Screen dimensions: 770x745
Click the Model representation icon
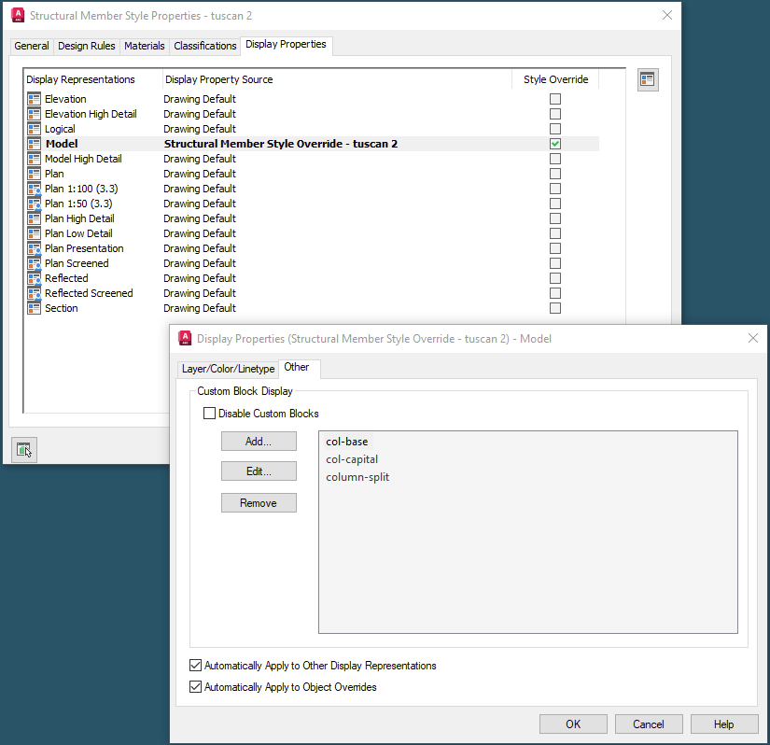pyautogui.click(x=35, y=143)
